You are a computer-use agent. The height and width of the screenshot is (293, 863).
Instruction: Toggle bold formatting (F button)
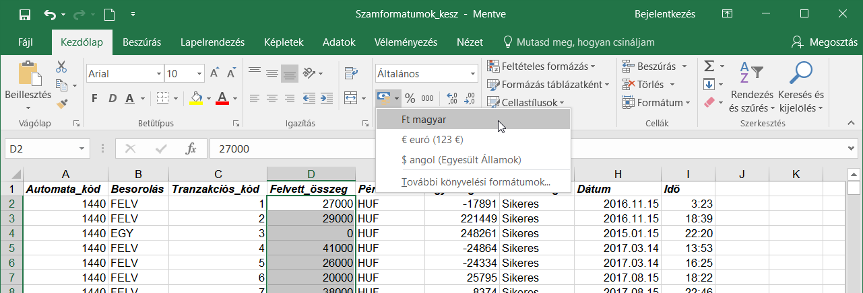[94, 98]
